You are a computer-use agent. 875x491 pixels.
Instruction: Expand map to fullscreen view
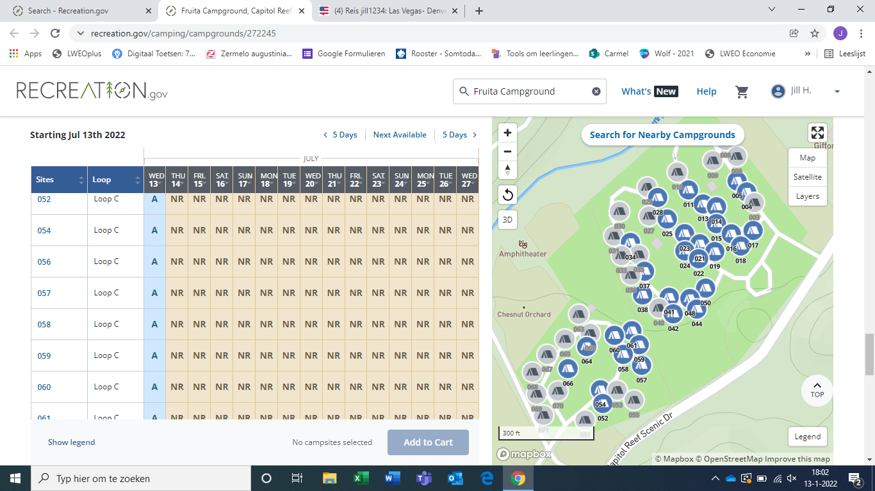(x=817, y=132)
